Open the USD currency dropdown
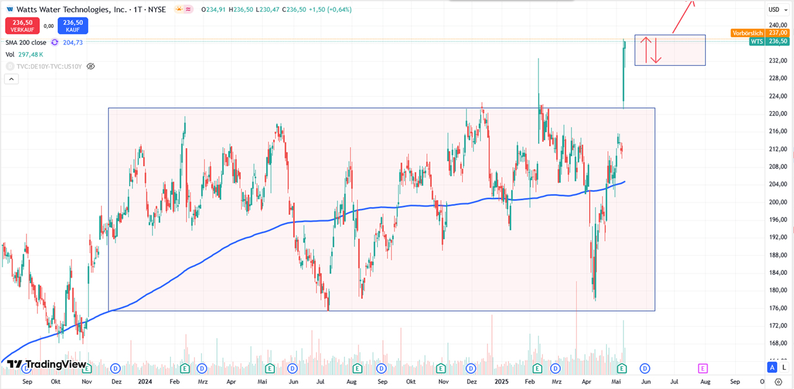 (777, 9)
